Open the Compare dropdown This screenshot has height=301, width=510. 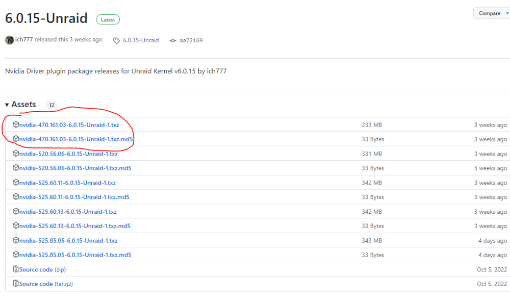point(492,13)
